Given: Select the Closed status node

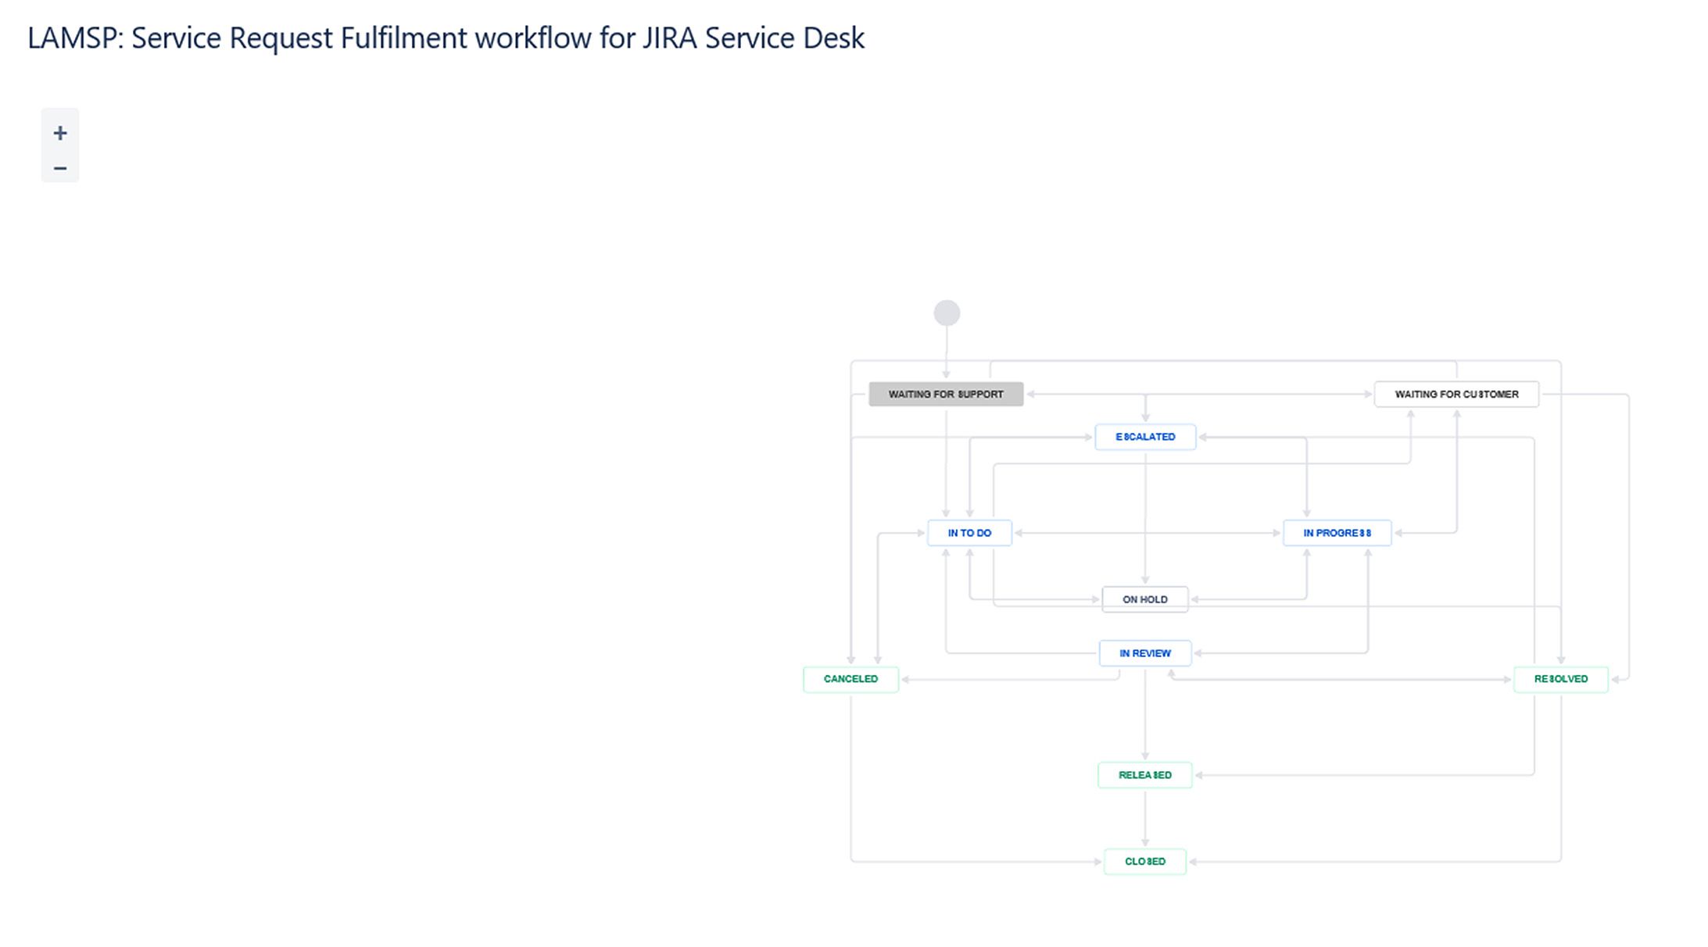Looking at the screenshot, I should [1144, 861].
